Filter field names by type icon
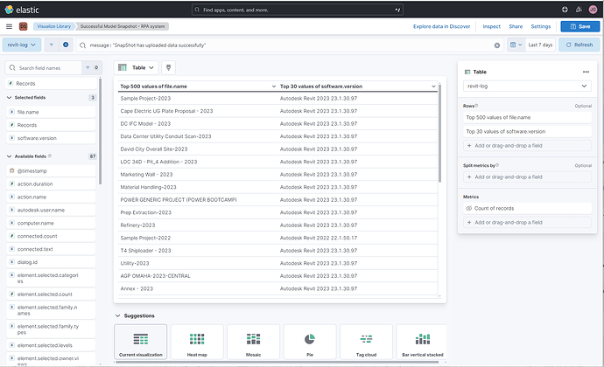 [92, 67]
